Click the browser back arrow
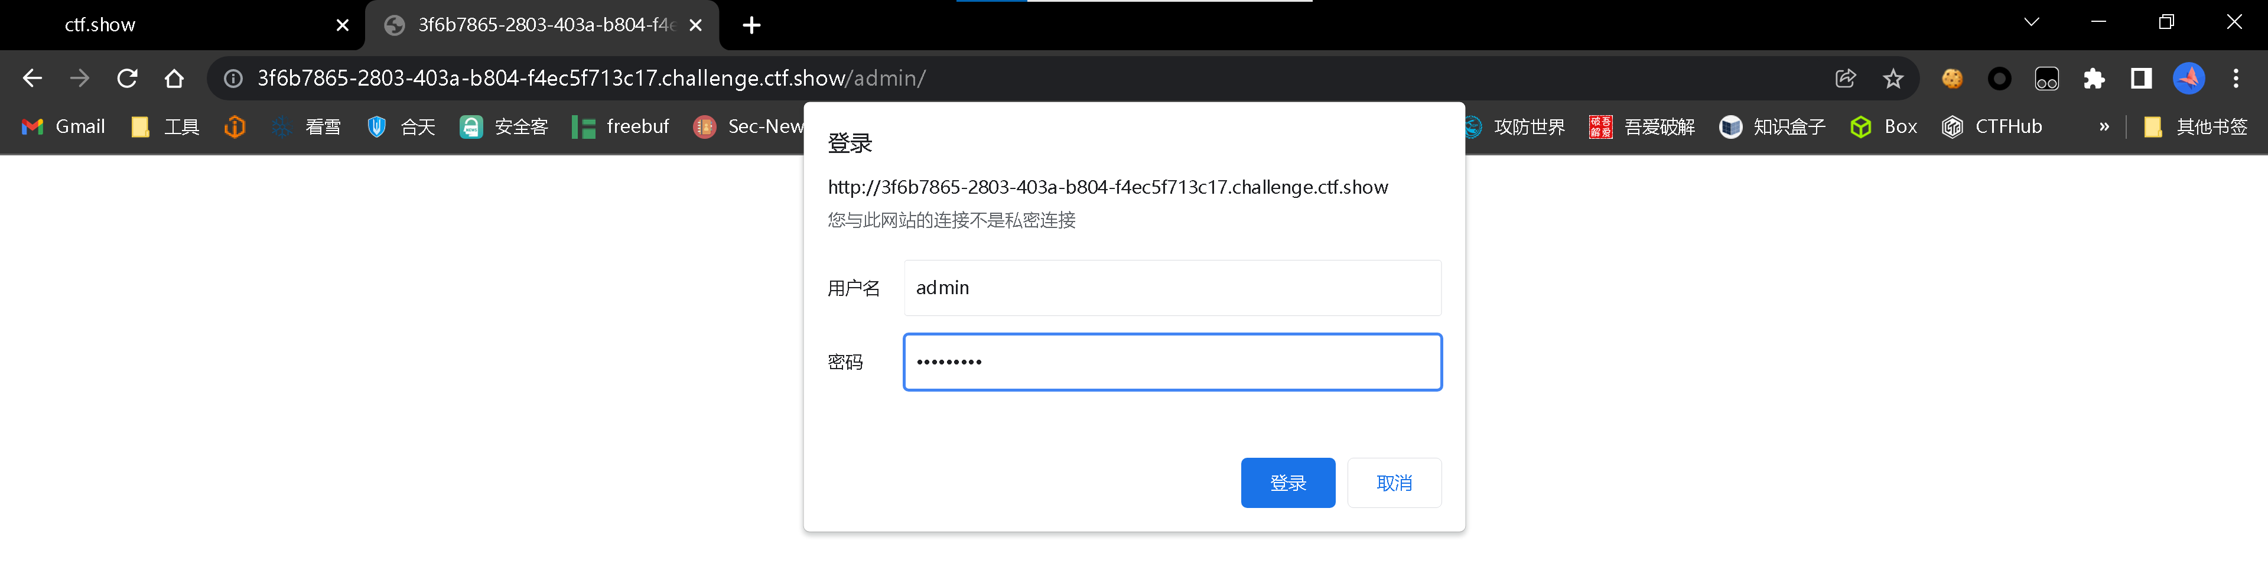 tap(32, 79)
